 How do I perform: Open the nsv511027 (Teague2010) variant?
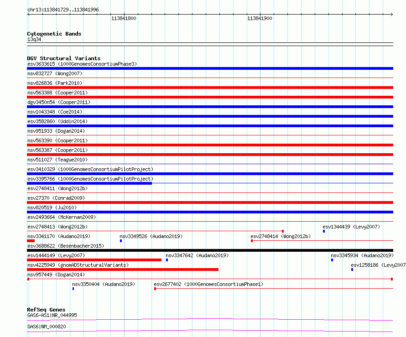pyautogui.click(x=57, y=160)
